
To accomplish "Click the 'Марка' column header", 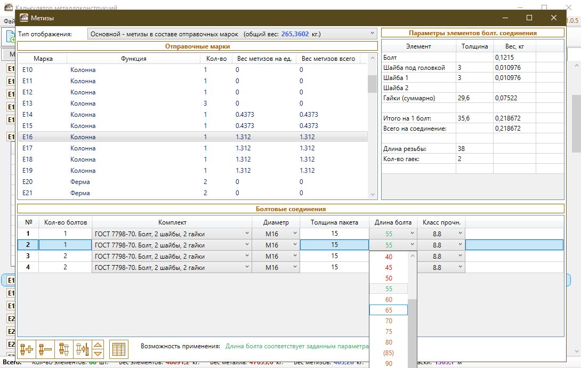I will click(43, 59).
